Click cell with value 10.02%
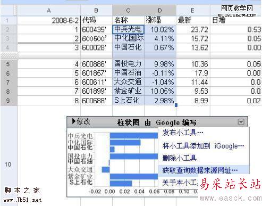 [160, 29]
